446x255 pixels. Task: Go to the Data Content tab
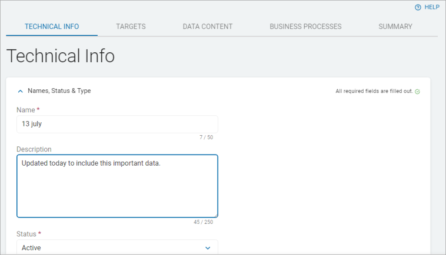click(x=207, y=26)
